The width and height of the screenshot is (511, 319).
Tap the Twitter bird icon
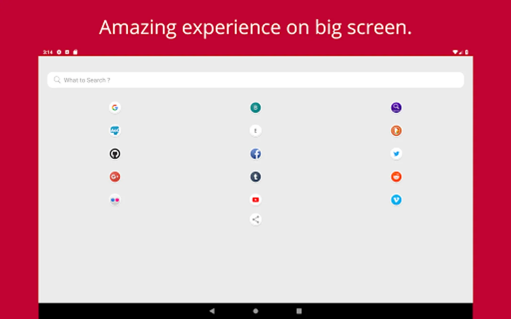click(396, 153)
